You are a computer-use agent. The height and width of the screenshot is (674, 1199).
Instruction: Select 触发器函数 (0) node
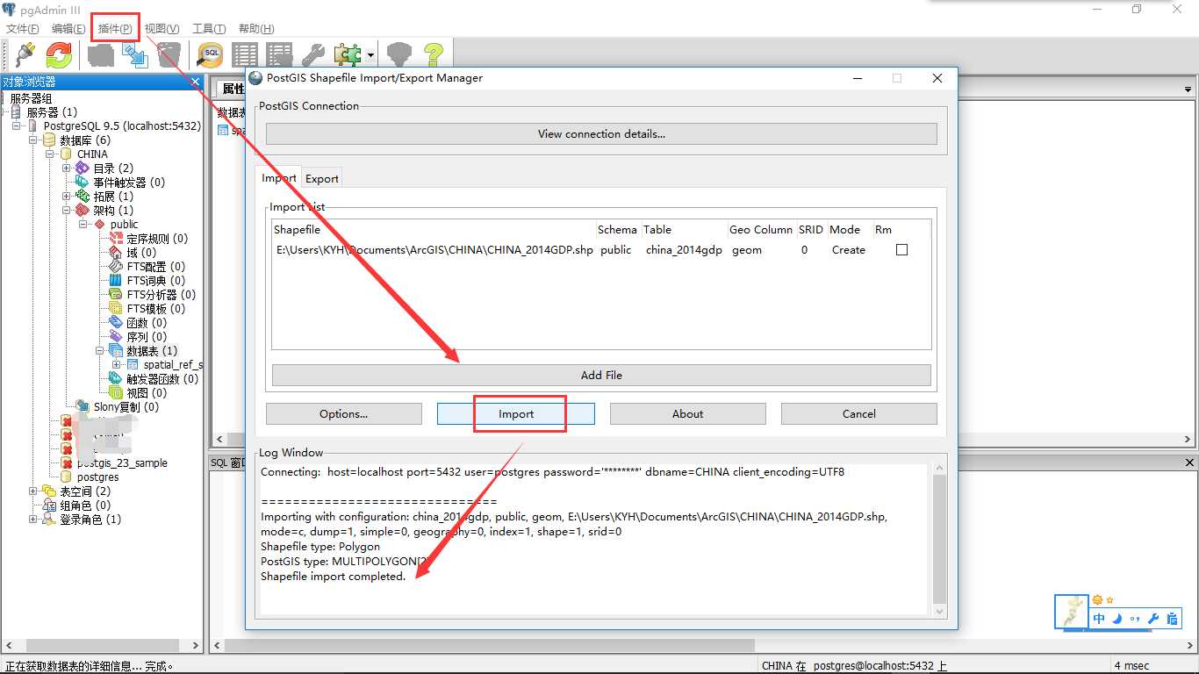tap(162, 378)
